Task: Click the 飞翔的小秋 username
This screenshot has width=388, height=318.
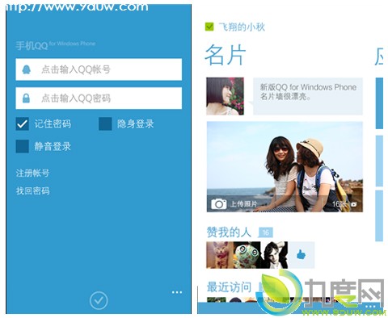Action: coord(242,27)
